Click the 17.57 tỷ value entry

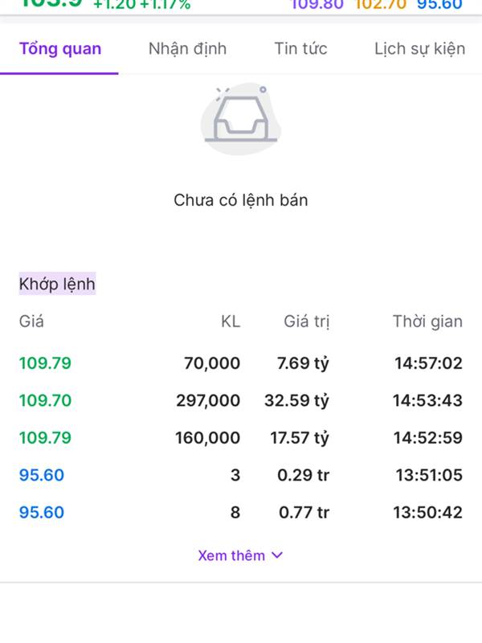coord(299,438)
